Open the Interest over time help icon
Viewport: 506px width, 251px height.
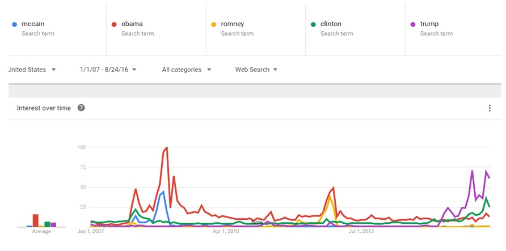coord(81,108)
